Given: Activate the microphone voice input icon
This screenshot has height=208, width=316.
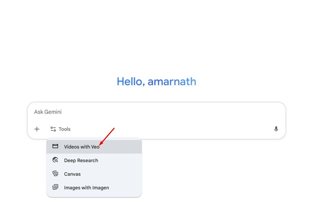Looking at the screenshot, I should coord(276,129).
